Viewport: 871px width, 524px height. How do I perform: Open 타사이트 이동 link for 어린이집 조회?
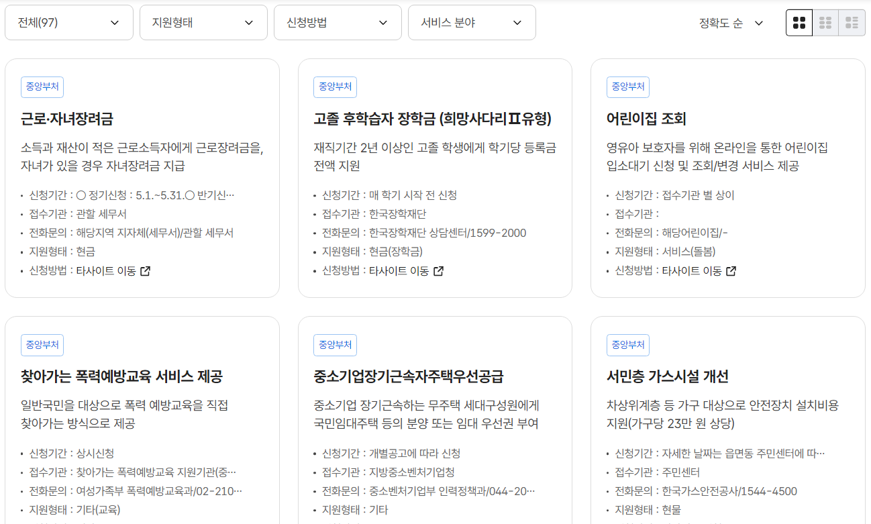[x=699, y=271]
